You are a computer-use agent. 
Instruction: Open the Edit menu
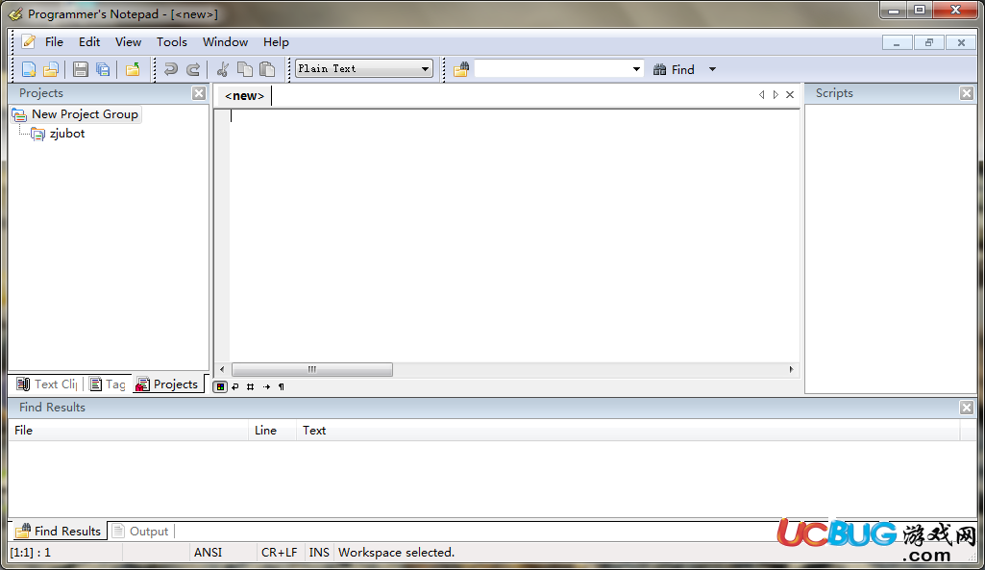[89, 42]
